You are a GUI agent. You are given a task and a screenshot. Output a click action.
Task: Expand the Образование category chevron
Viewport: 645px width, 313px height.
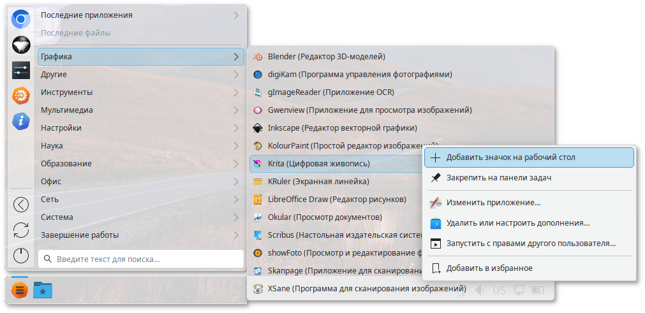[236, 164]
